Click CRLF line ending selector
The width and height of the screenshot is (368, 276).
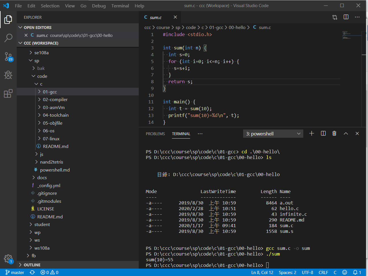323,272
